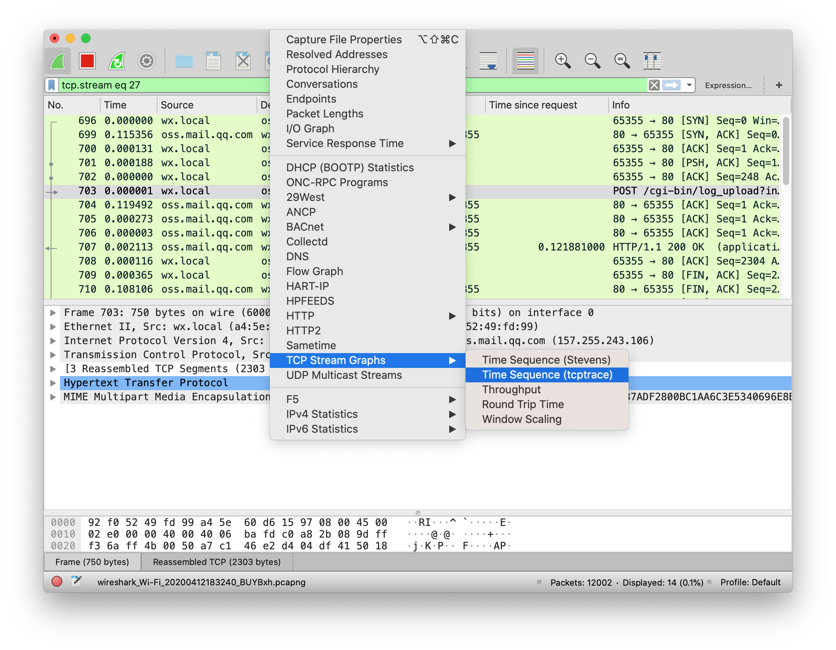836x650 pixels.
Task: Apply the filter with blue arrow button
Action: (671, 85)
